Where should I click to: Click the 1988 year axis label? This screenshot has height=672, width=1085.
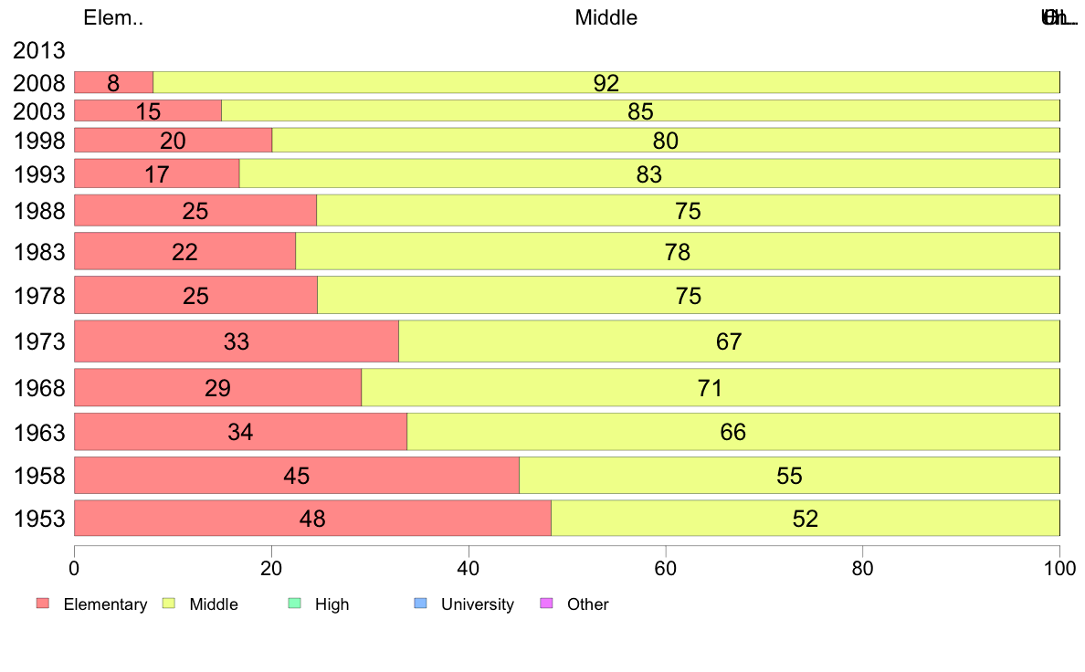(x=39, y=210)
